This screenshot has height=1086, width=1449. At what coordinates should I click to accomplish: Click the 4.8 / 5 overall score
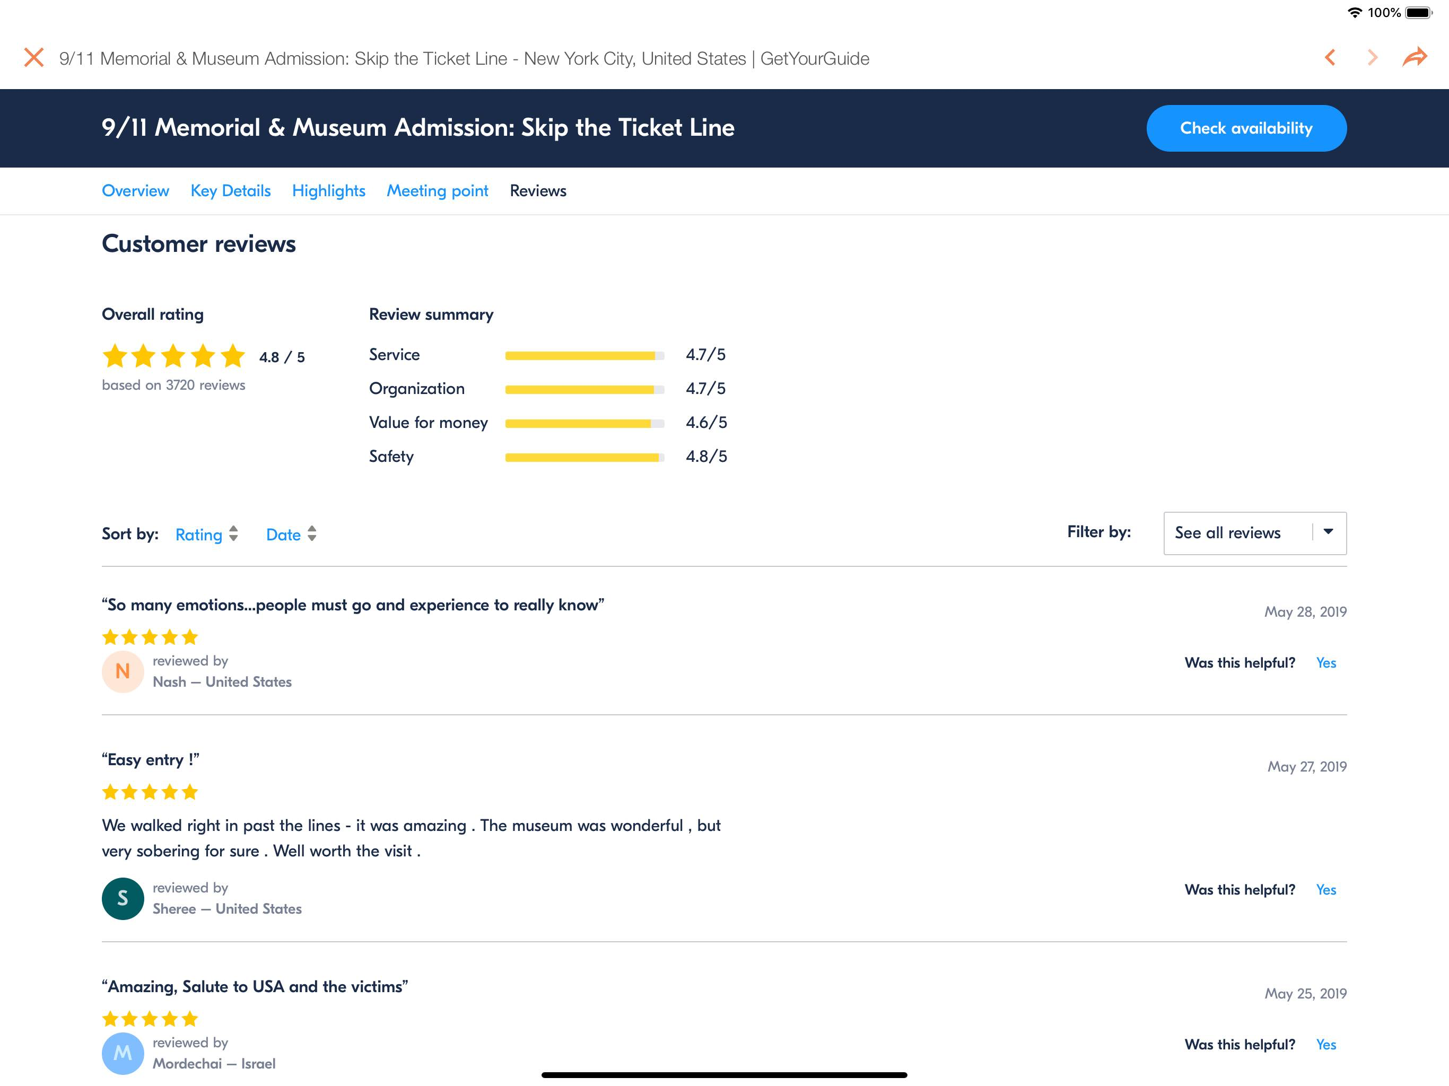point(282,357)
